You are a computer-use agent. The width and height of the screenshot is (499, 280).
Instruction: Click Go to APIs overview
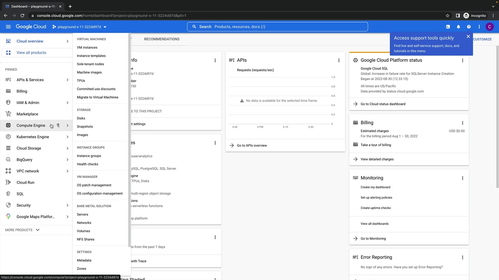tap(252, 145)
